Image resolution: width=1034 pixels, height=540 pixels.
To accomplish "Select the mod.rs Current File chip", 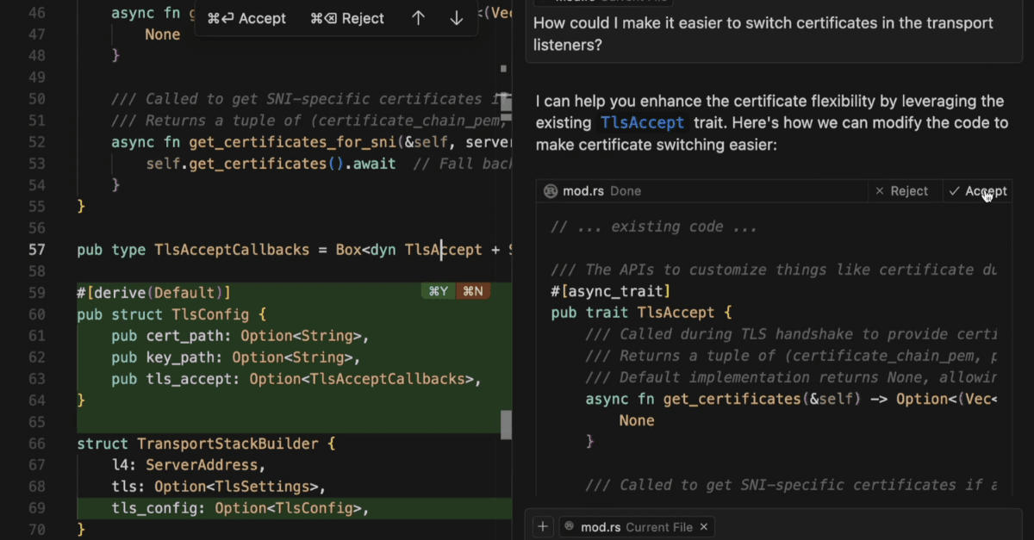I will coord(637,527).
